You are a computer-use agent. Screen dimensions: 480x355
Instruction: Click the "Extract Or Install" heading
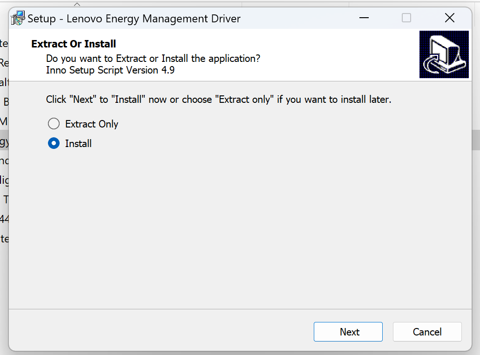(x=74, y=44)
